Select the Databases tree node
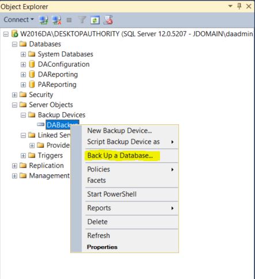255x279 pixels. tap(45, 44)
